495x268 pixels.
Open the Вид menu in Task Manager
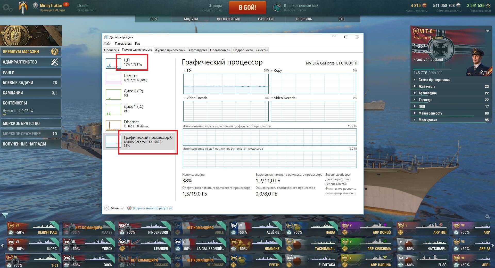[138, 44]
